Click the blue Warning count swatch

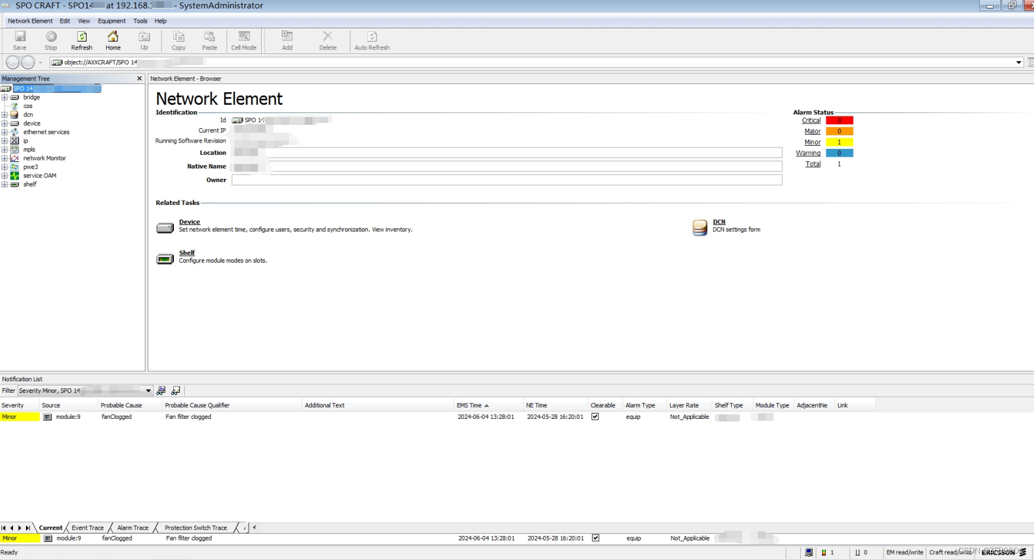click(839, 153)
